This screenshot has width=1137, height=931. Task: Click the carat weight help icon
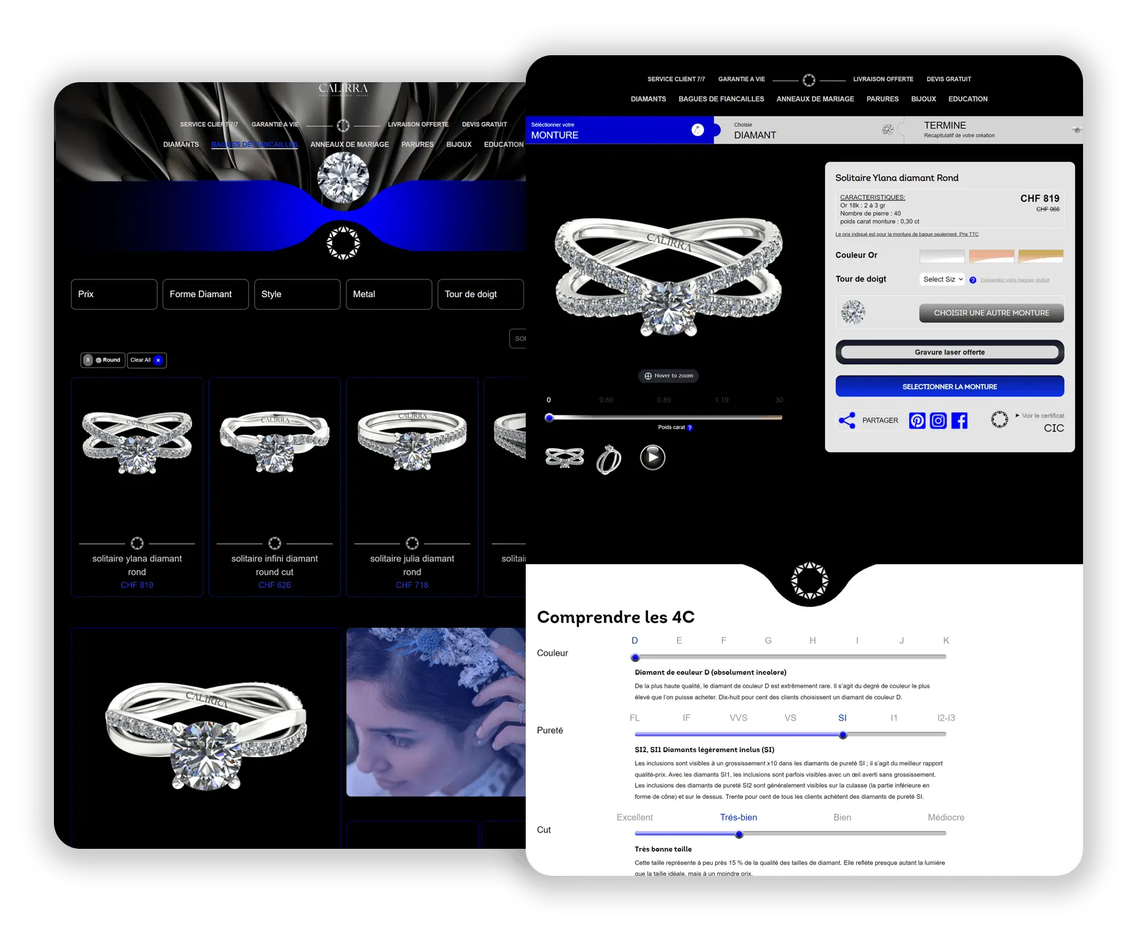[690, 428]
